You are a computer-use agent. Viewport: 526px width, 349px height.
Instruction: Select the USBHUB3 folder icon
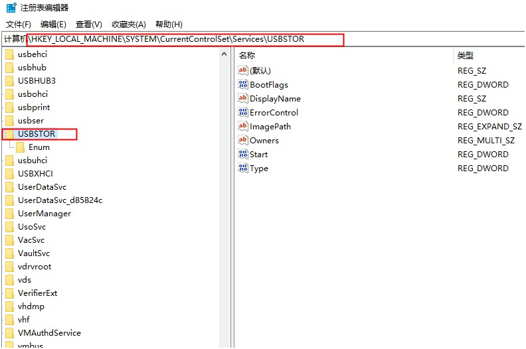(10, 81)
